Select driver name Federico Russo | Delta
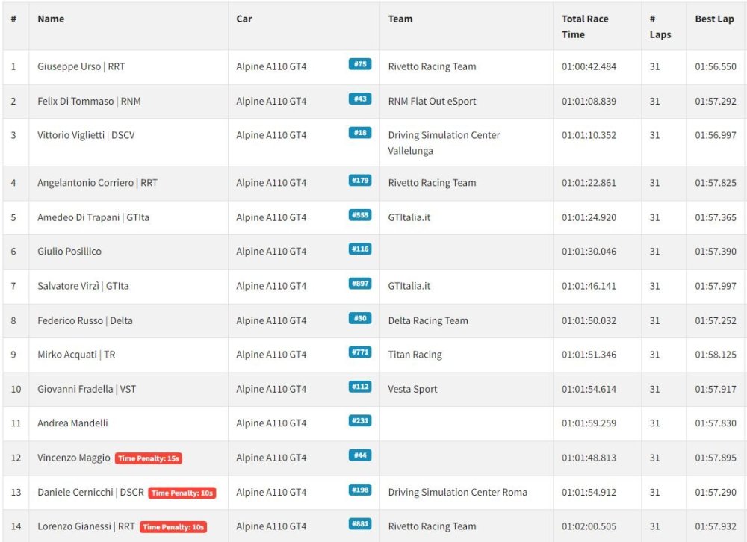Image resolution: width=747 pixels, height=542 pixels. tap(85, 320)
